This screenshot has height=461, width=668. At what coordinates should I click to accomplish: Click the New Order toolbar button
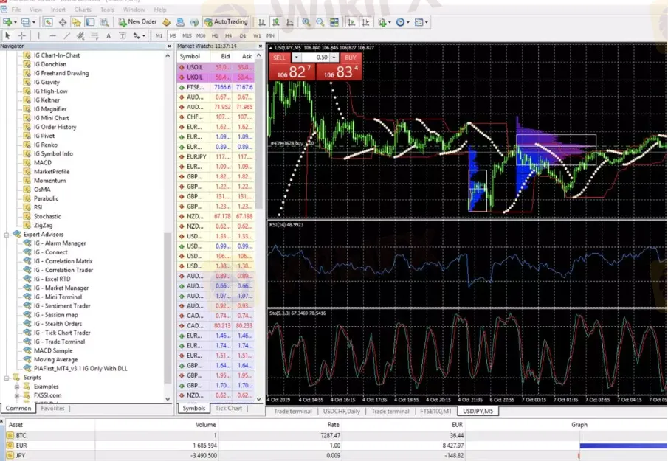138,22
